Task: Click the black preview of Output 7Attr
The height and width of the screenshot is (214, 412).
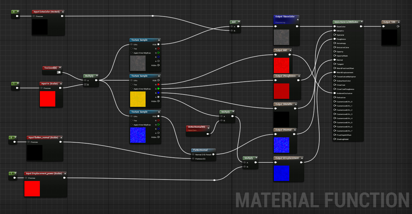Action: click(x=390, y=37)
